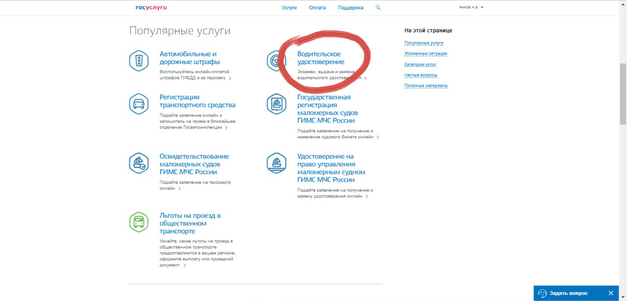
Task: Click the Госуслуги logo
Action: pyautogui.click(x=151, y=8)
